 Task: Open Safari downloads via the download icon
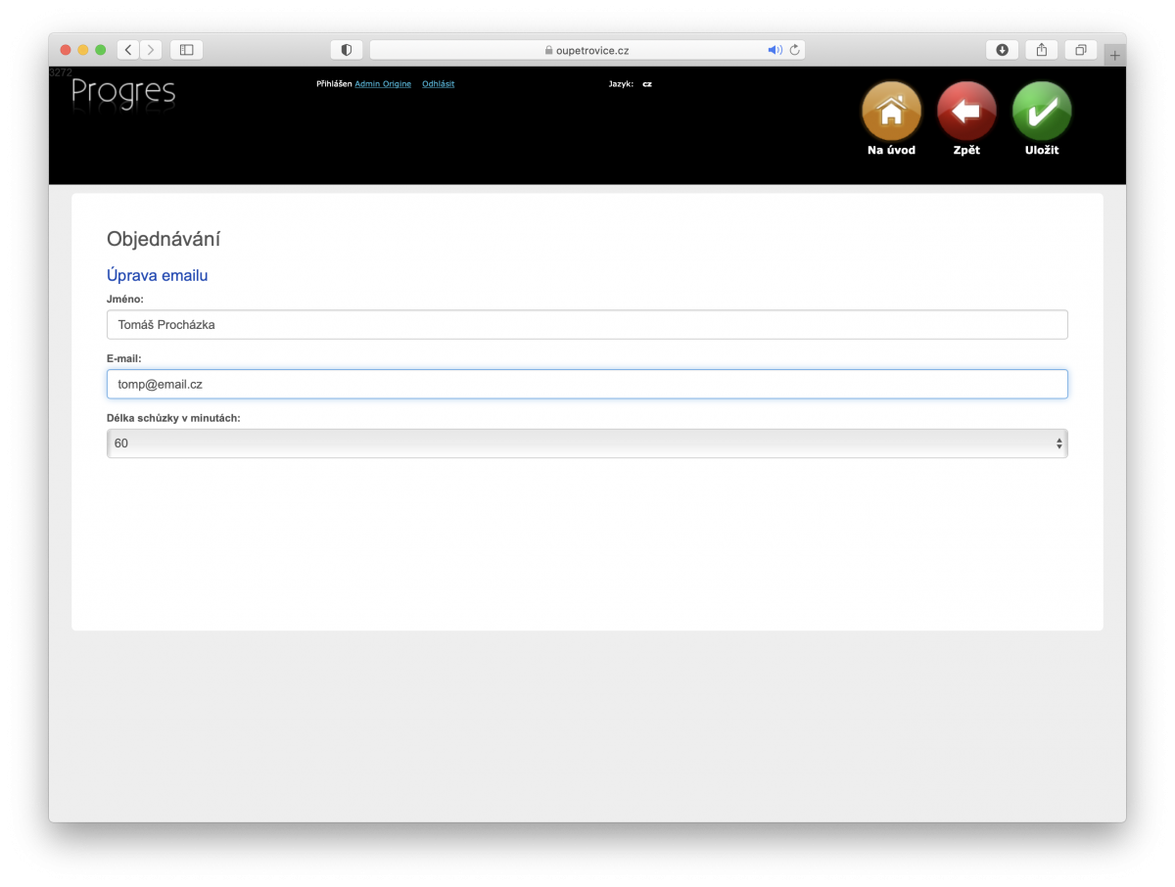click(1001, 49)
